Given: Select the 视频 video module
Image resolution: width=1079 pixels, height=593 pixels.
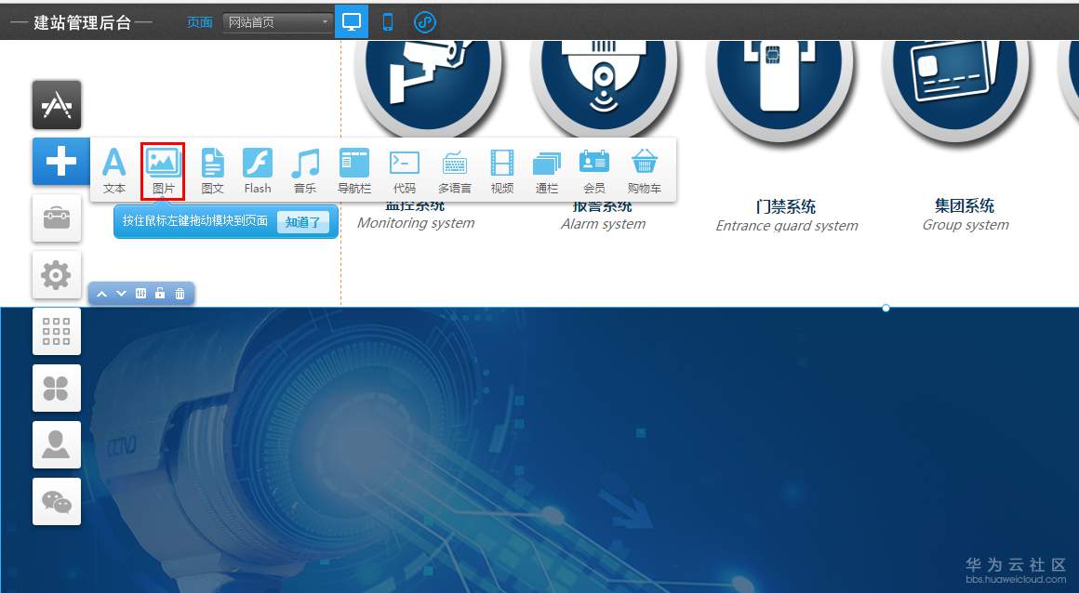Looking at the screenshot, I should click(x=501, y=171).
